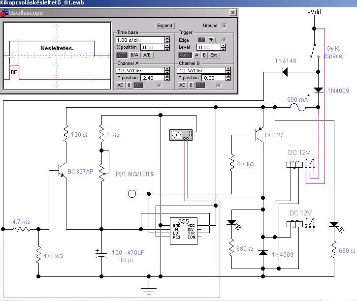Choose rising edge trigger icon

pos(201,40)
